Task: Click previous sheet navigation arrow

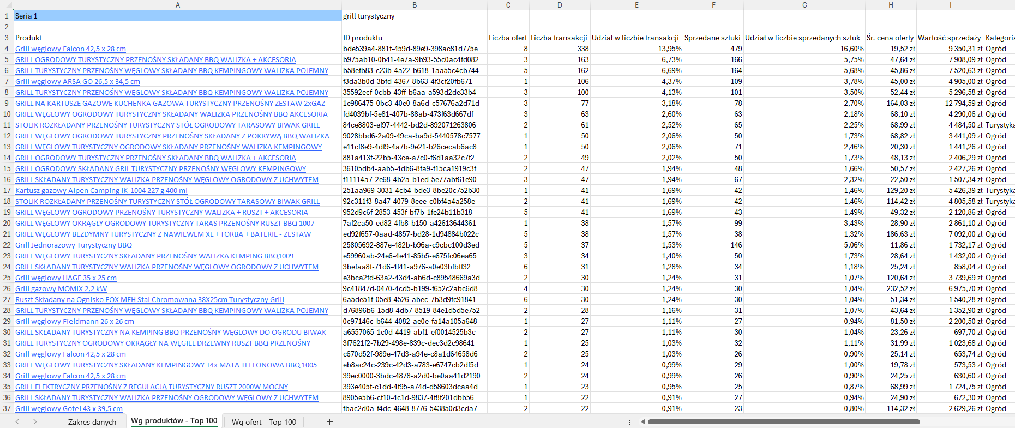Action: [x=17, y=421]
